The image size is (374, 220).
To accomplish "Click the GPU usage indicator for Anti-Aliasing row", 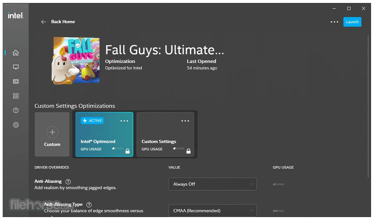I will [278, 184].
